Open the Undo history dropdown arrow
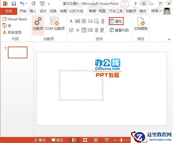The height and width of the screenshot is (143, 173). pyautogui.click(x=27, y=4)
